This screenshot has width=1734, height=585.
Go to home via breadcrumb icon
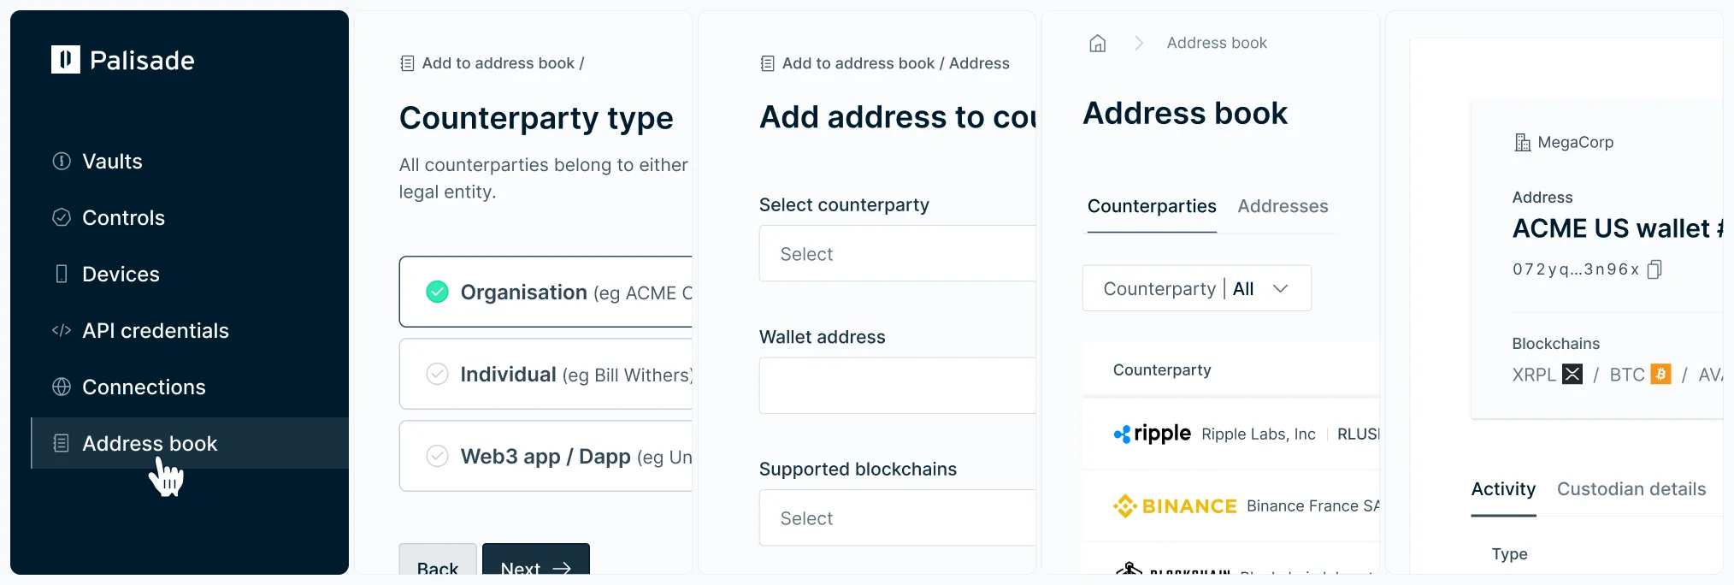pyautogui.click(x=1098, y=44)
